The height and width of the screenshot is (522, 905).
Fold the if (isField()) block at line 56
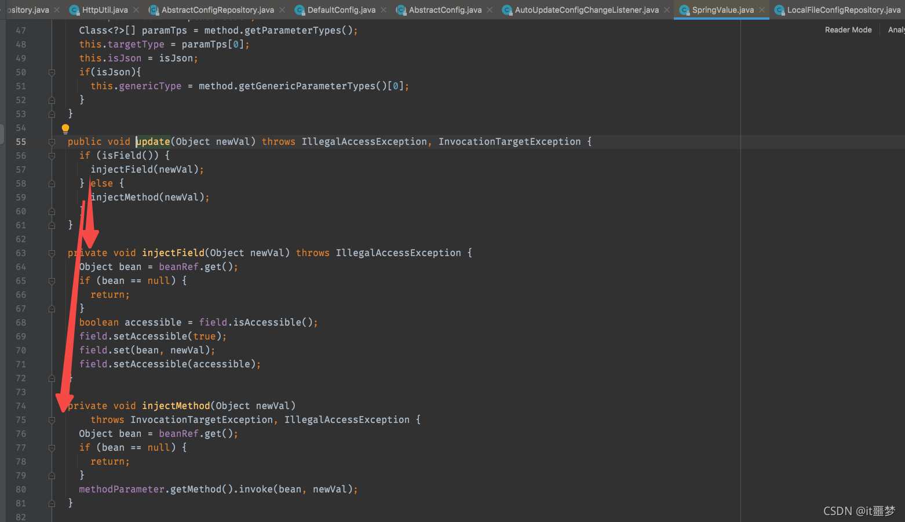pyautogui.click(x=52, y=156)
